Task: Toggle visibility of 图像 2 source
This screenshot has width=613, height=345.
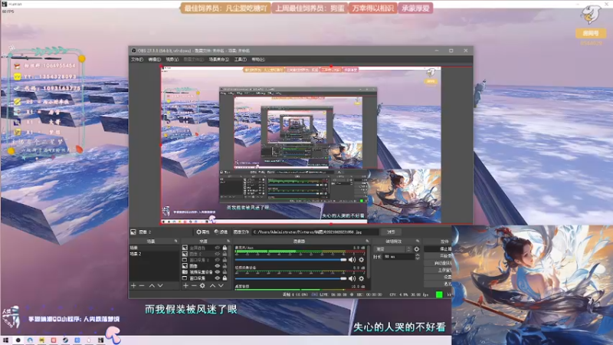Action: click(218, 254)
